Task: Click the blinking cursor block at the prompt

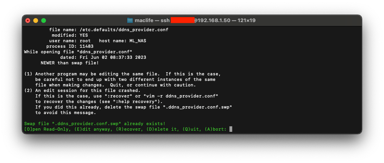Action: 231,129
